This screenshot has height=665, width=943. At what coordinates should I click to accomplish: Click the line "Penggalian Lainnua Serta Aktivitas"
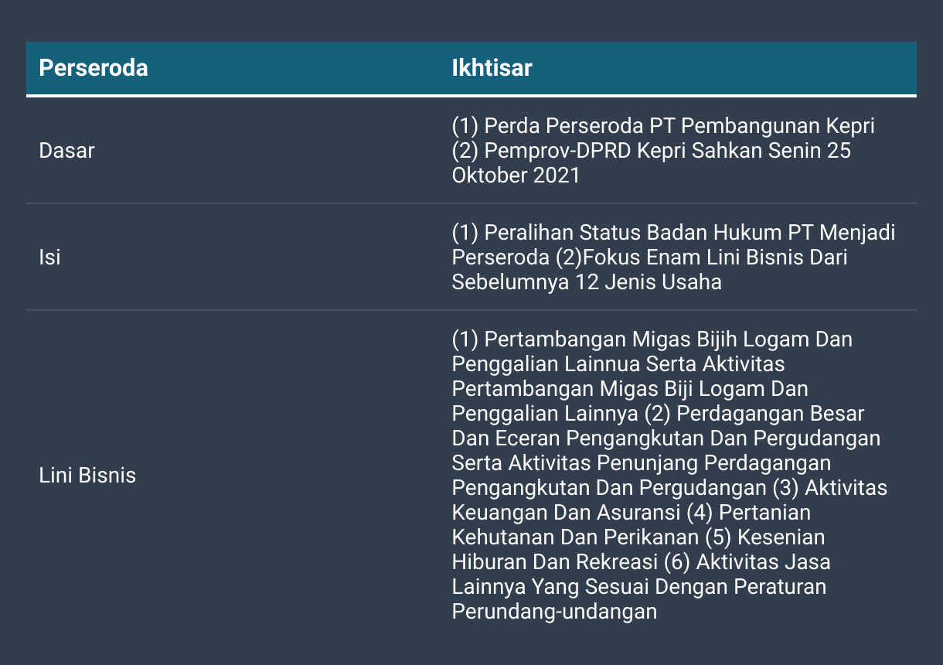click(618, 363)
